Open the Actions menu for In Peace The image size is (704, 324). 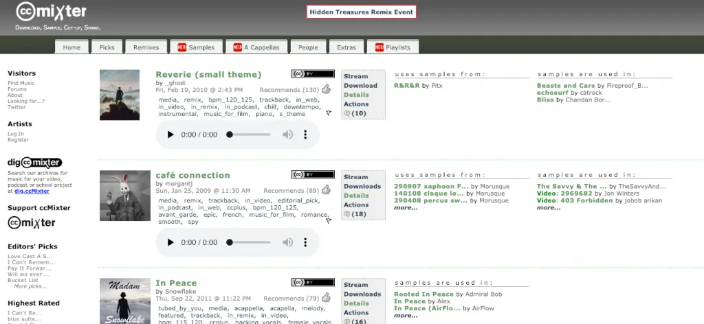(x=356, y=313)
